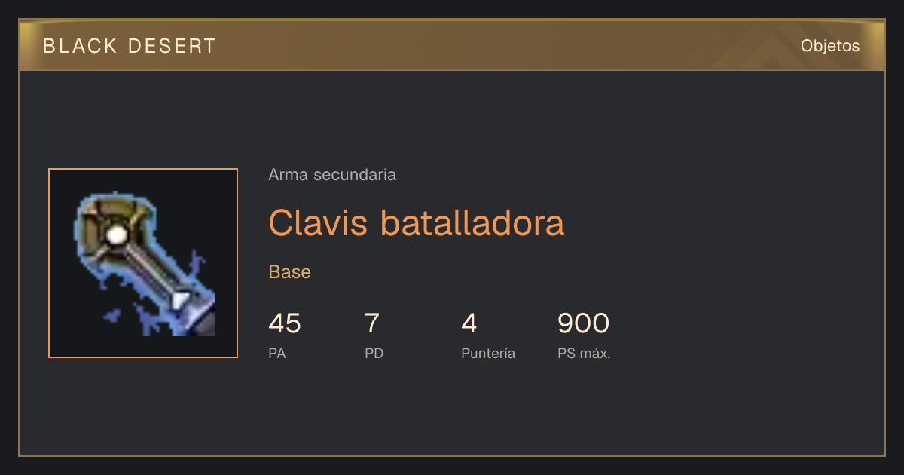Click the Clavis batalladora weapon icon
The image size is (904, 475).
pyautogui.click(x=143, y=263)
